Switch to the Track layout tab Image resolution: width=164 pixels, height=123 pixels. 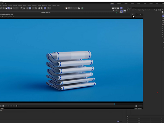click(x=157, y=4)
